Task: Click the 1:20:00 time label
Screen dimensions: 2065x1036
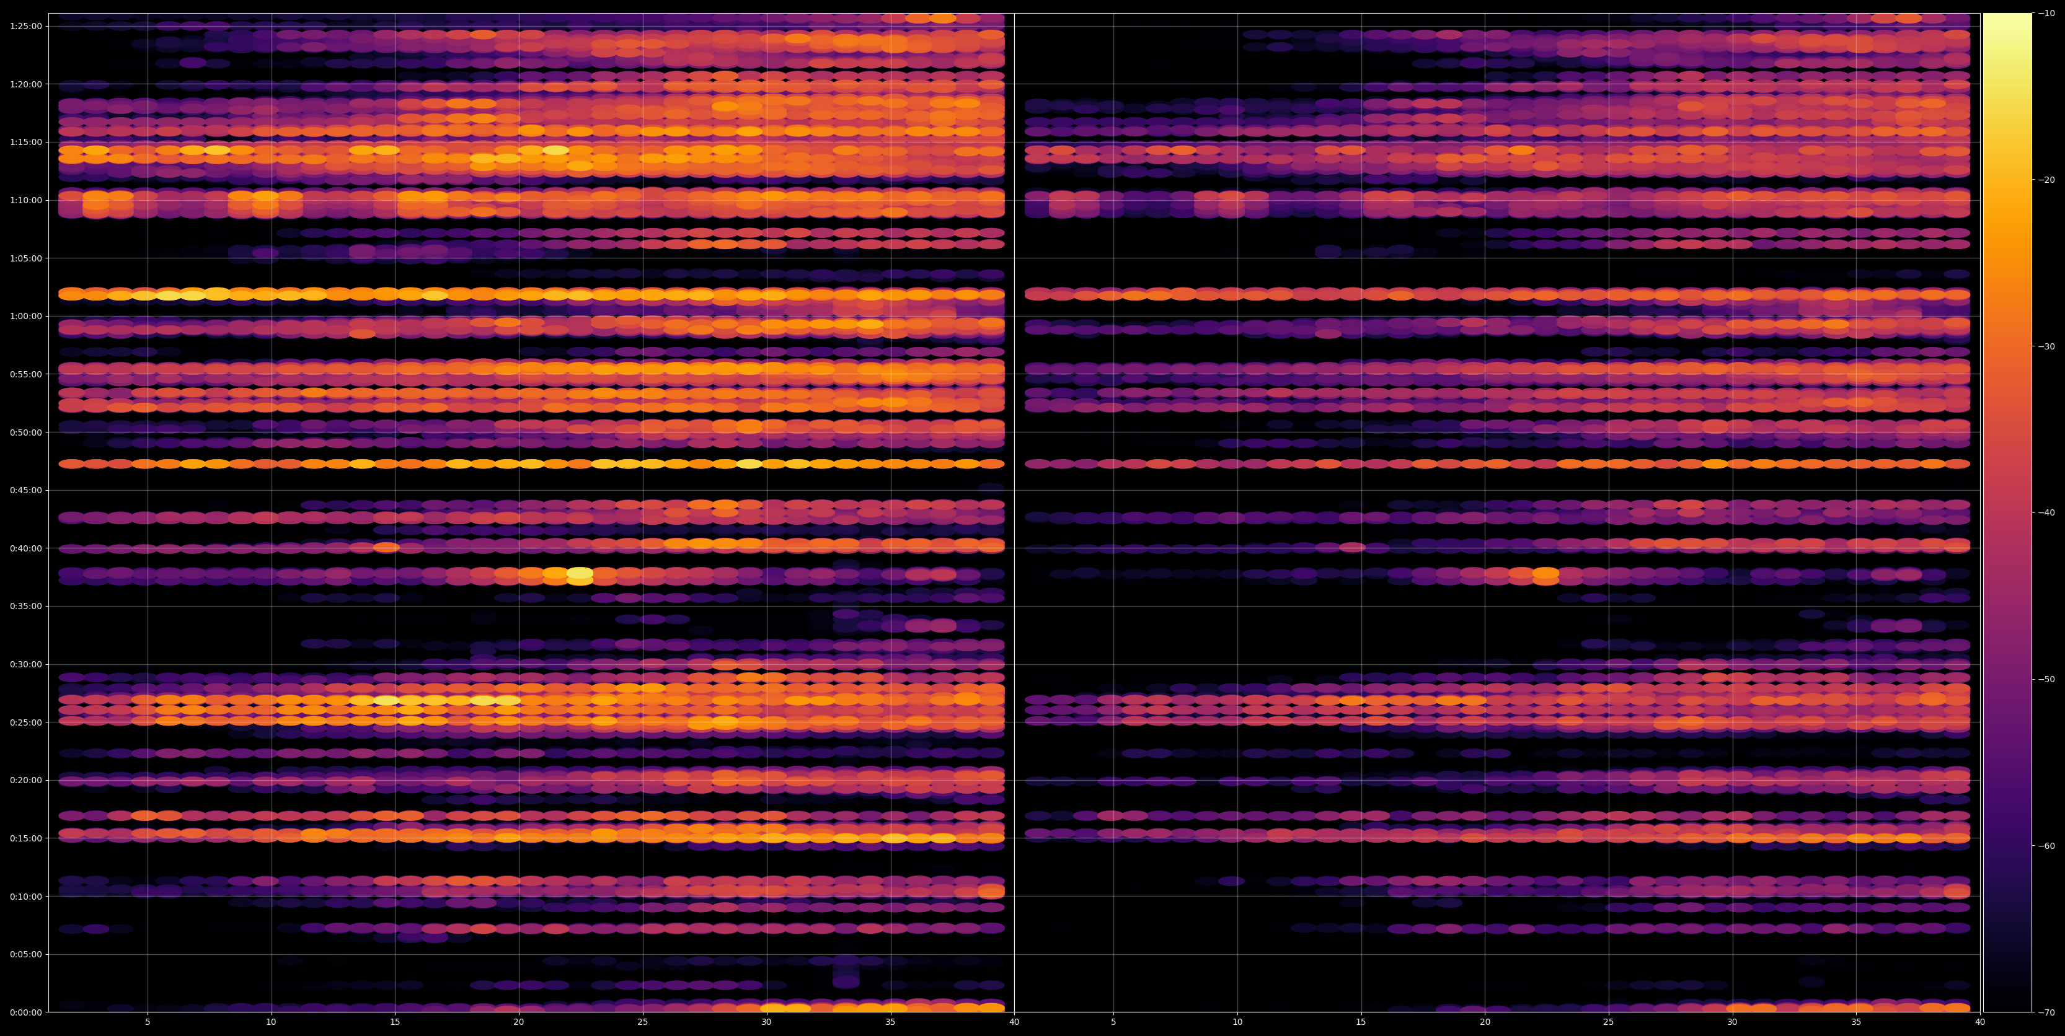Action: [27, 84]
